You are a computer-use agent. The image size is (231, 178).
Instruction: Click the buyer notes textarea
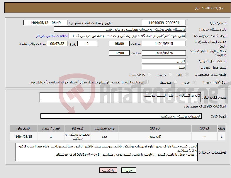click(106, 152)
